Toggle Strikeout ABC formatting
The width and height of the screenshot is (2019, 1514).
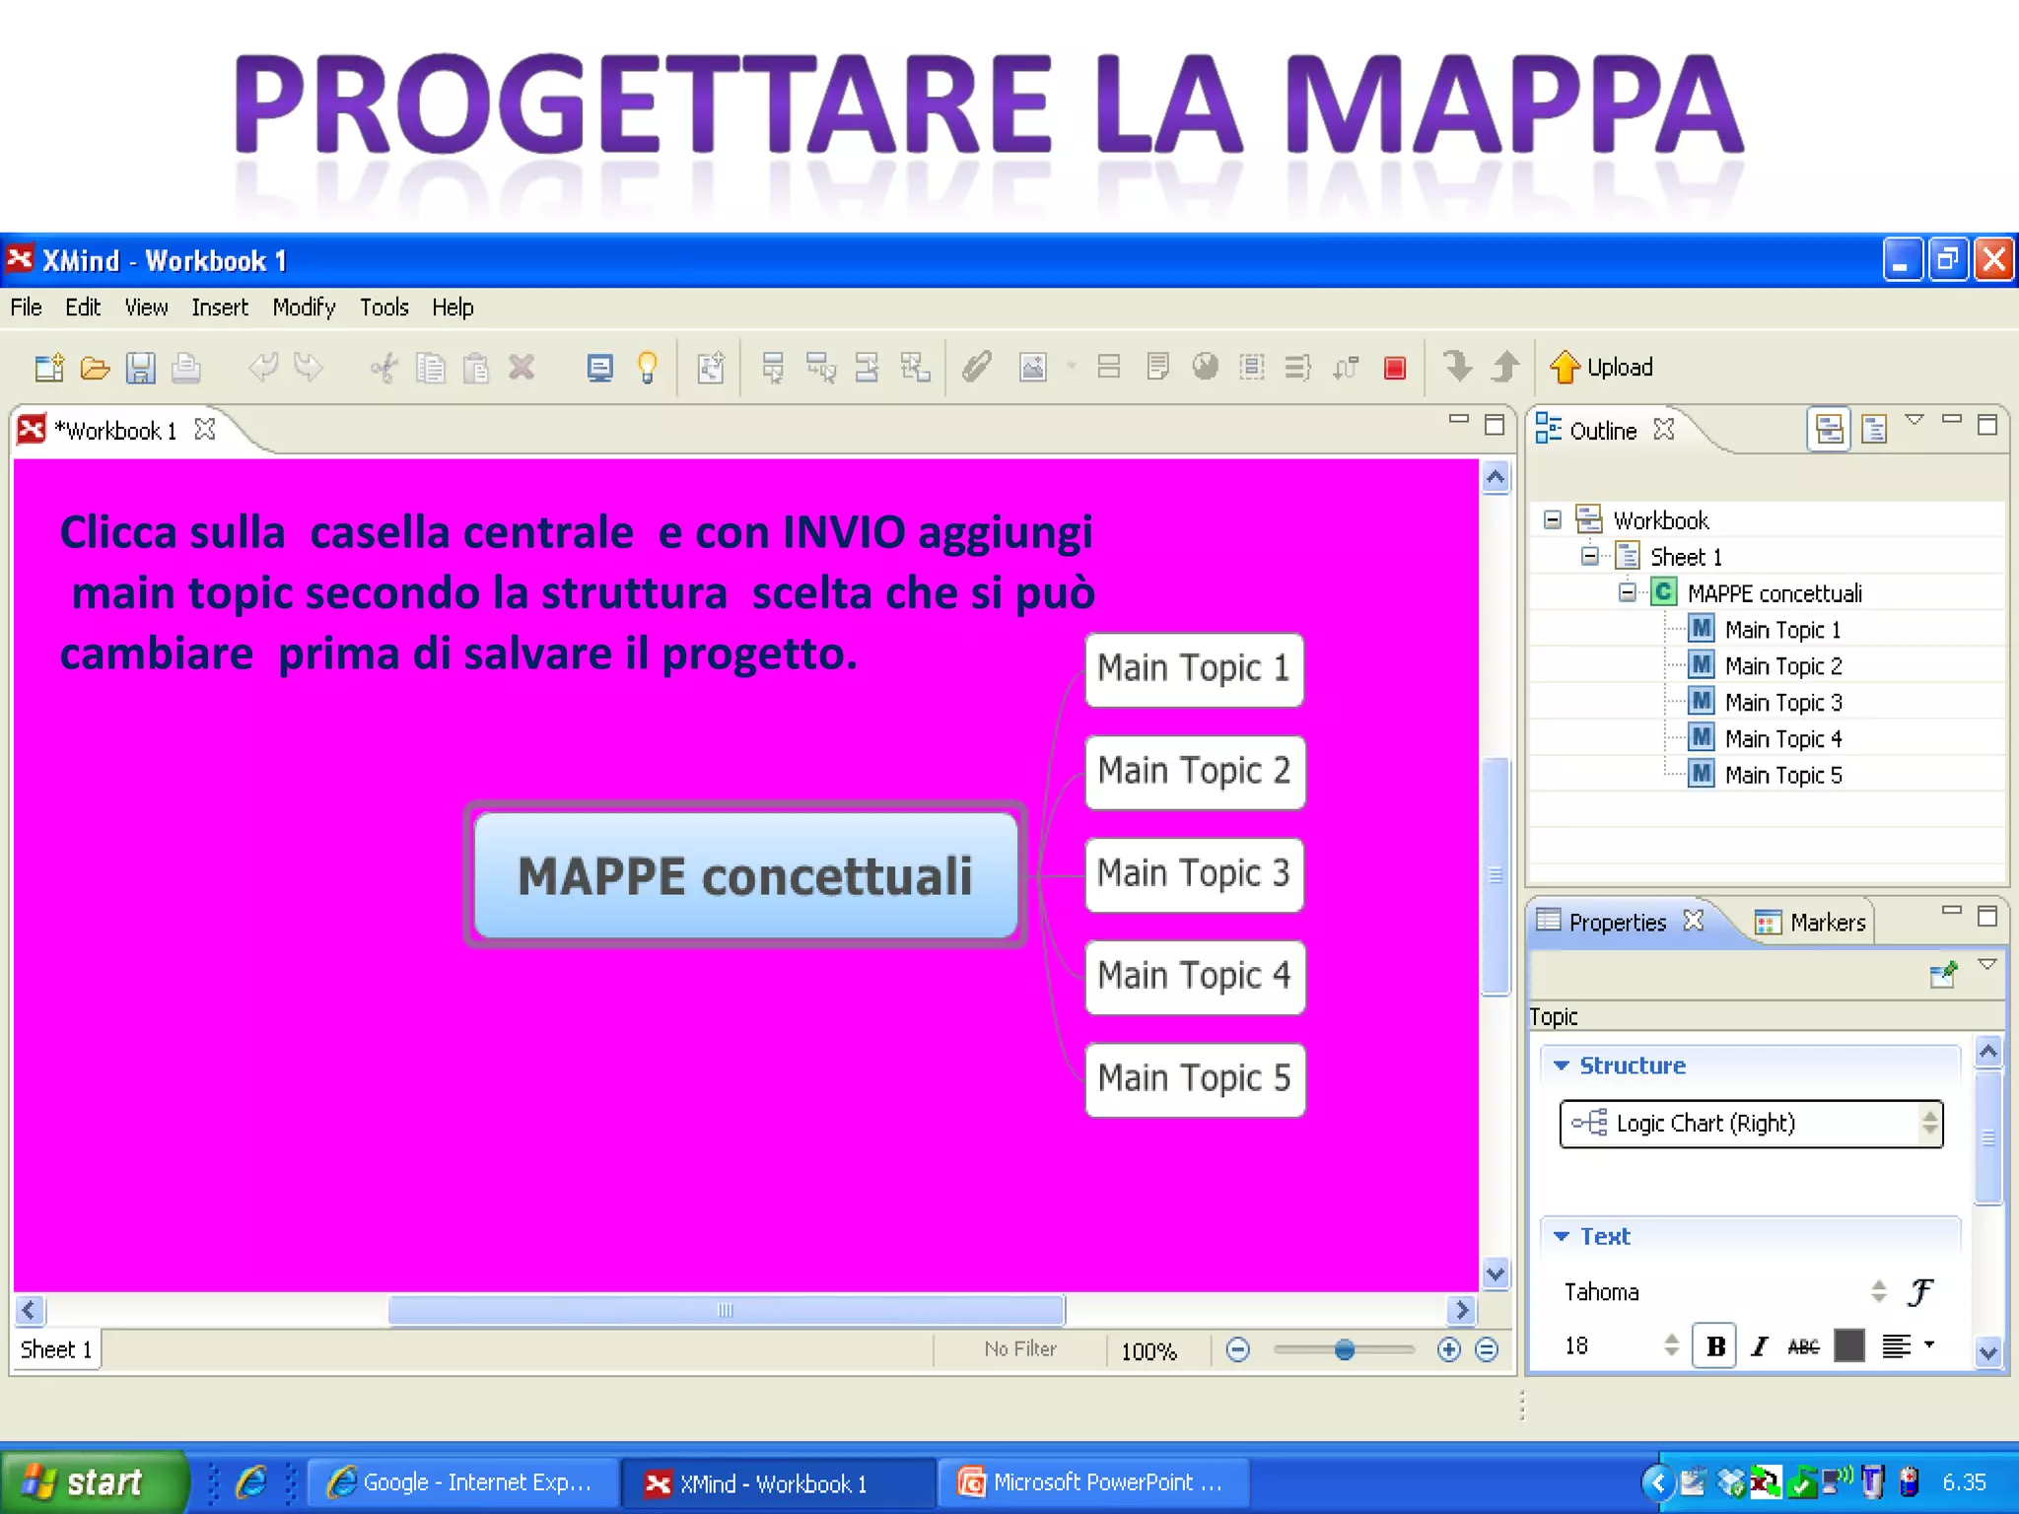point(1803,1346)
